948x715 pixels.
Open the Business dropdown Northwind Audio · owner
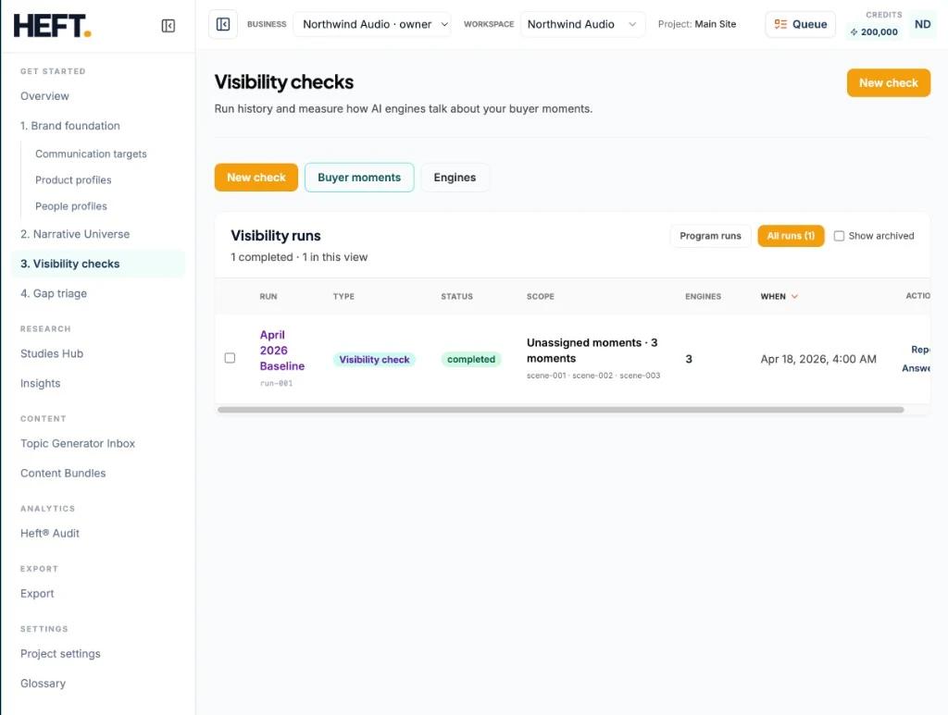tap(372, 24)
